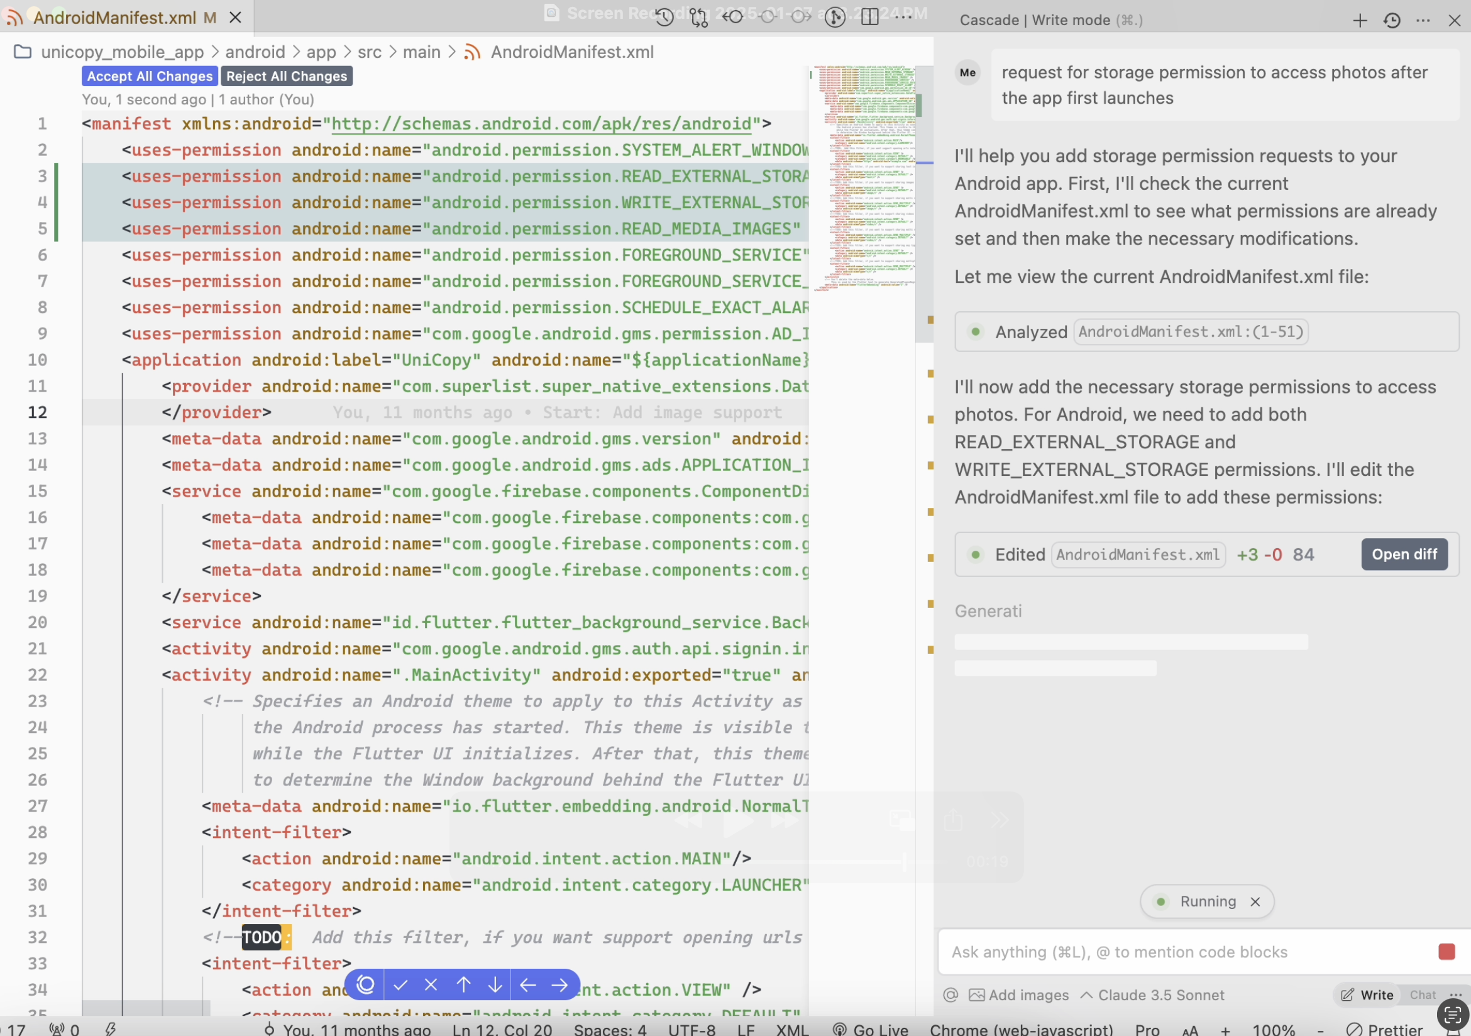This screenshot has height=1036, width=1471.
Task: Cancel the Running status pill
Action: (x=1256, y=901)
